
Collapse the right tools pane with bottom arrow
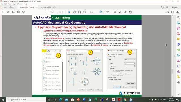pos(178,94)
